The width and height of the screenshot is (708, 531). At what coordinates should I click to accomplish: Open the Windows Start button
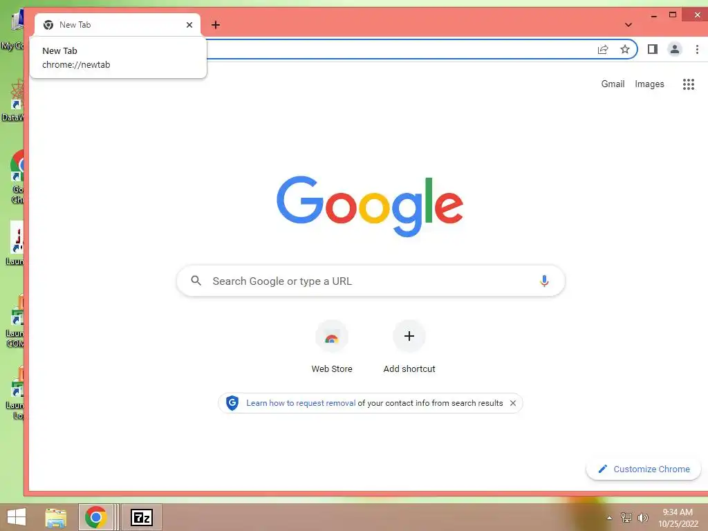(17, 517)
